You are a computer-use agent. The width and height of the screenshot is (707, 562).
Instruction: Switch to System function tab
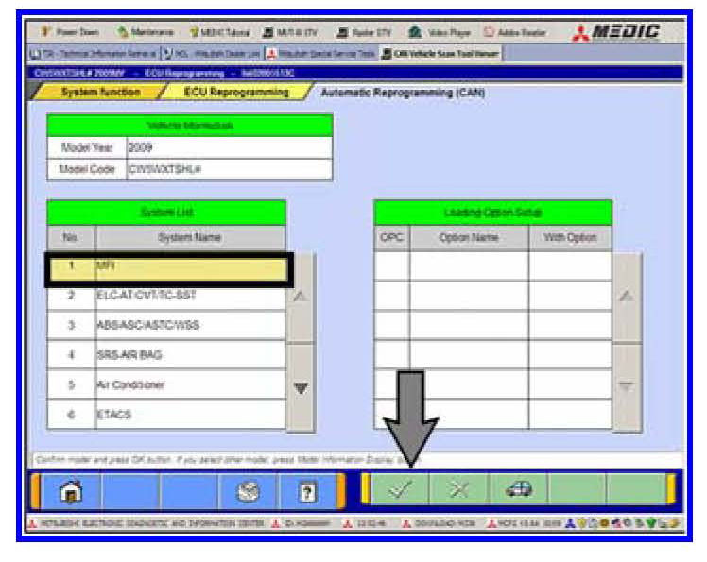click(x=99, y=93)
